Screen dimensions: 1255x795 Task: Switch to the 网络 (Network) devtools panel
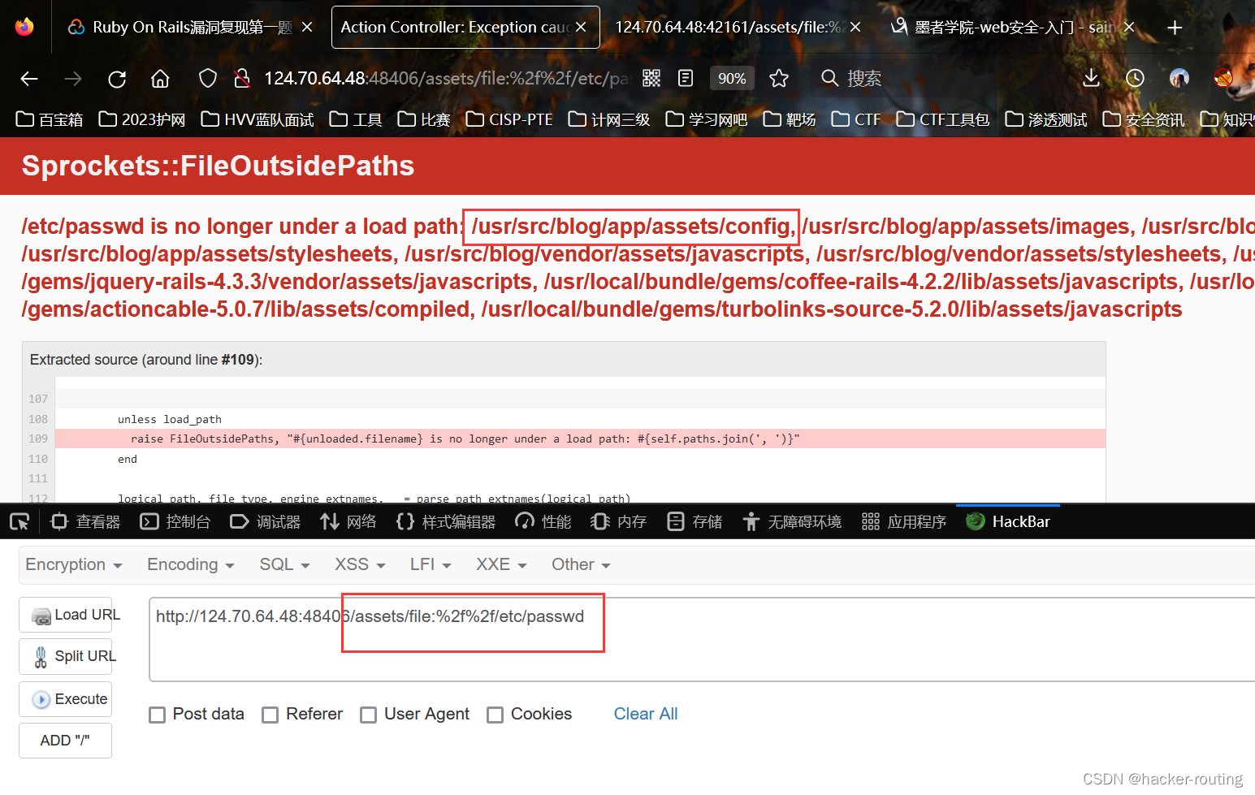(348, 521)
